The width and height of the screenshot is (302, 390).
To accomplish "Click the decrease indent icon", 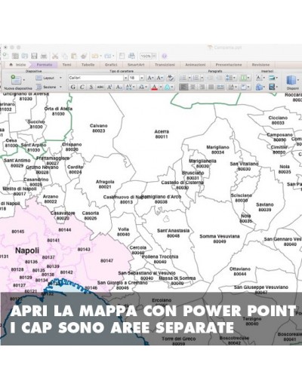I will [210, 78].
